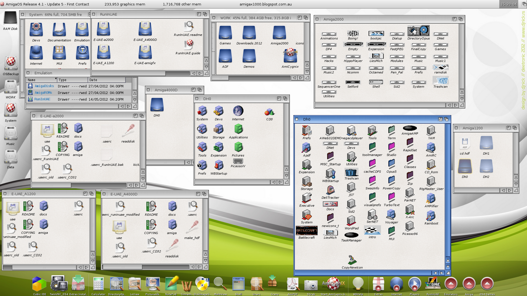
Task: Launch Voyager browser icon in Dh0 window
Action: (391, 214)
